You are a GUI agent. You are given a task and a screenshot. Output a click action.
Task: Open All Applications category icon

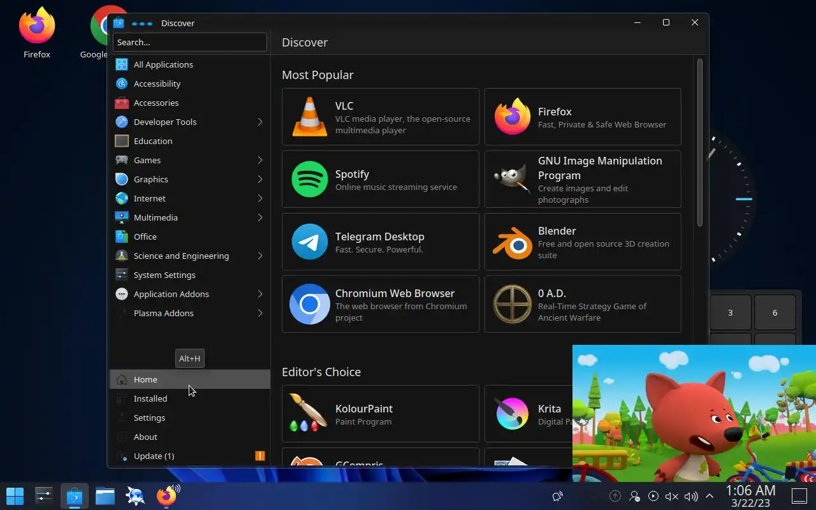click(121, 64)
